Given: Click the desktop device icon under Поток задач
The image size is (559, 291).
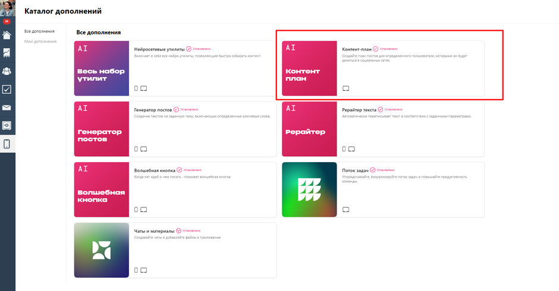Looking at the screenshot, I should [346, 210].
